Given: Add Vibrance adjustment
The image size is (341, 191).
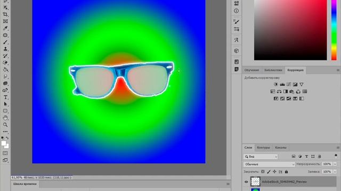Looking at the screenshot, I should pyautogui.click(x=302, y=84).
